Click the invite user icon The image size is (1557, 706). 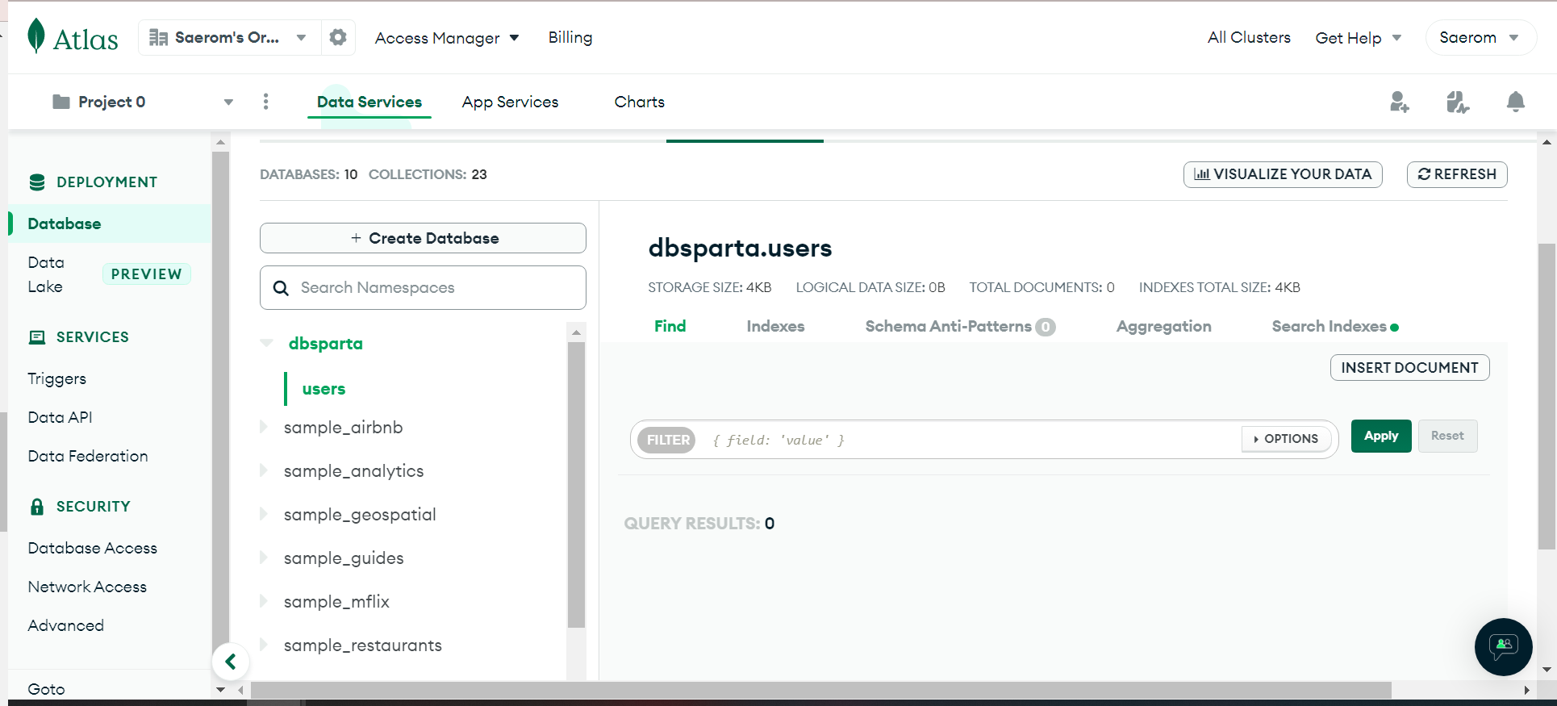(1399, 102)
